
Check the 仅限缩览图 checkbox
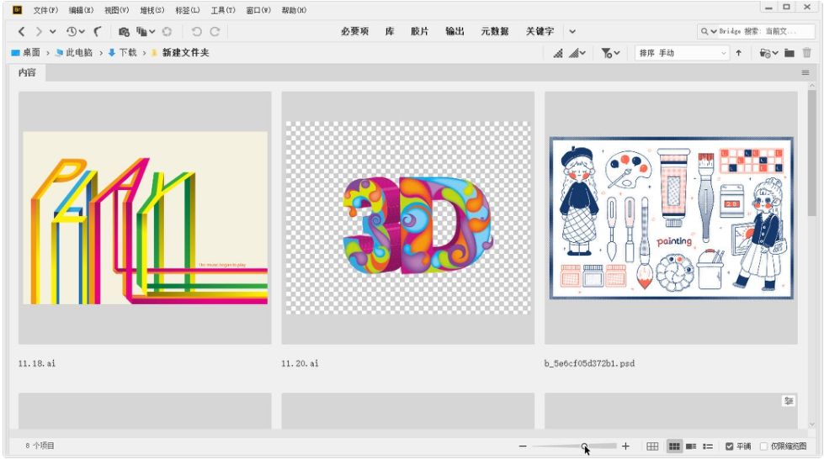pyautogui.click(x=764, y=446)
